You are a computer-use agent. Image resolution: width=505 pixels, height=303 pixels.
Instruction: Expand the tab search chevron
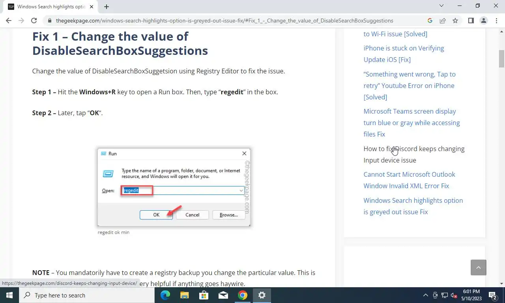[441, 6]
